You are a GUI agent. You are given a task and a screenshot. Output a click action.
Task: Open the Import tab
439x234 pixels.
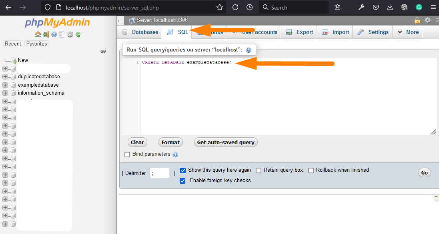(x=335, y=32)
